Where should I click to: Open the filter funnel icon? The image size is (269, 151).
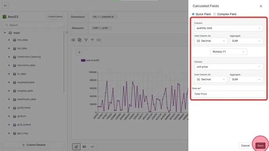(x=86, y=40)
